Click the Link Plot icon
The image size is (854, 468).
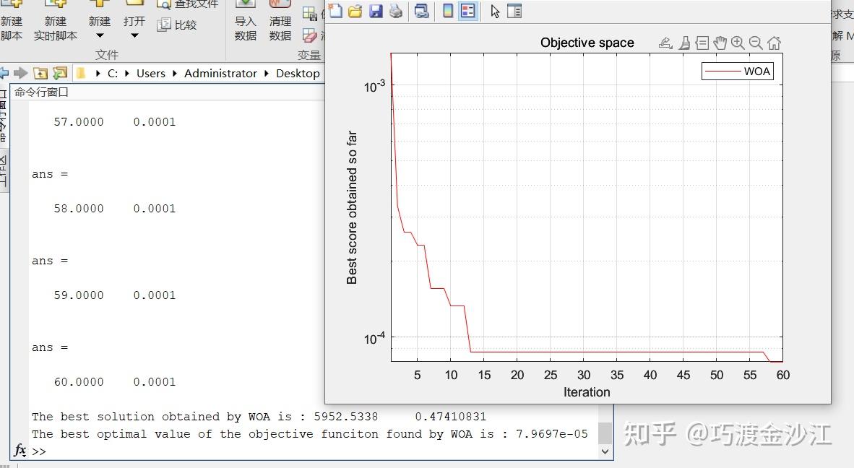(421, 11)
